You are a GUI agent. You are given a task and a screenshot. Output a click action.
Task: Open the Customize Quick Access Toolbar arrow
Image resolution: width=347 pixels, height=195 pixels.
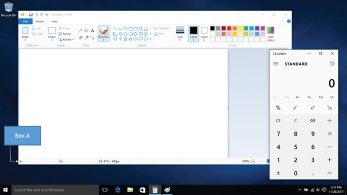pyautogui.click(x=47, y=15)
